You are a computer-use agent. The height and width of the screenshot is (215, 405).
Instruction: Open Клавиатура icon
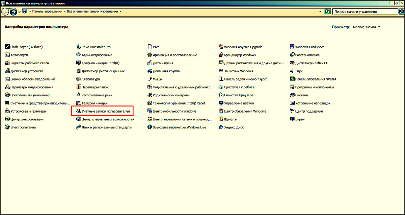click(x=79, y=79)
